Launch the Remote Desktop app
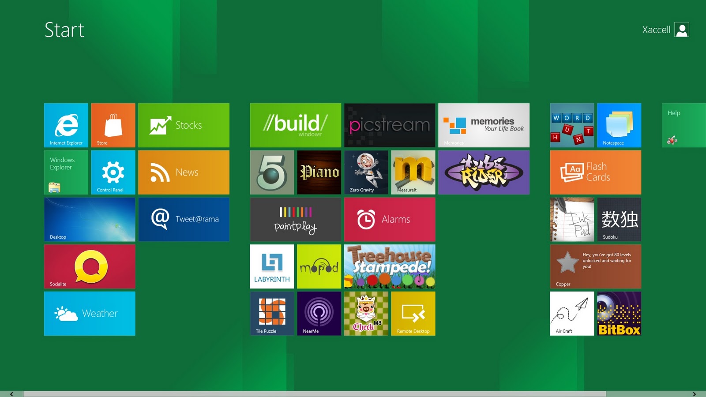This screenshot has width=706, height=397. (413, 313)
